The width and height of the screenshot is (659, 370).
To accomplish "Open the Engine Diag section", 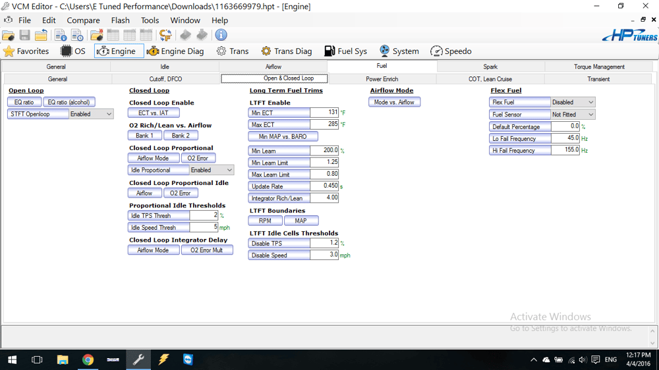I will pos(175,51).
